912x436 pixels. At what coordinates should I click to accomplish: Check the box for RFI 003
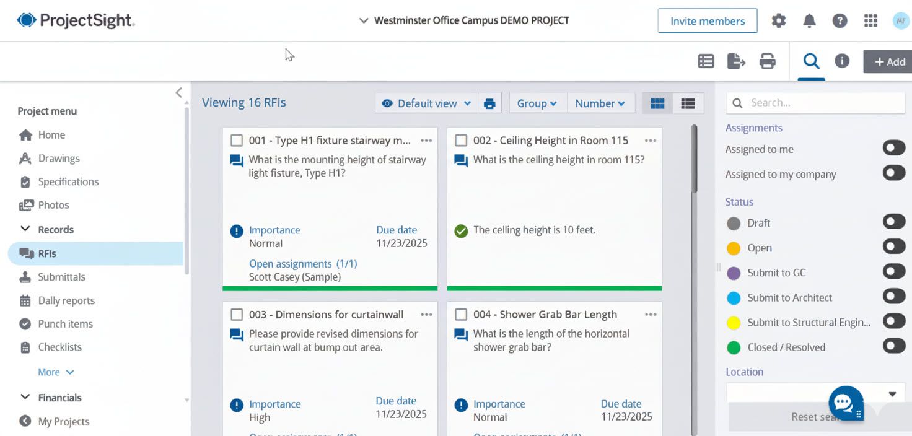pyautogui.click(x=236, y=315)
